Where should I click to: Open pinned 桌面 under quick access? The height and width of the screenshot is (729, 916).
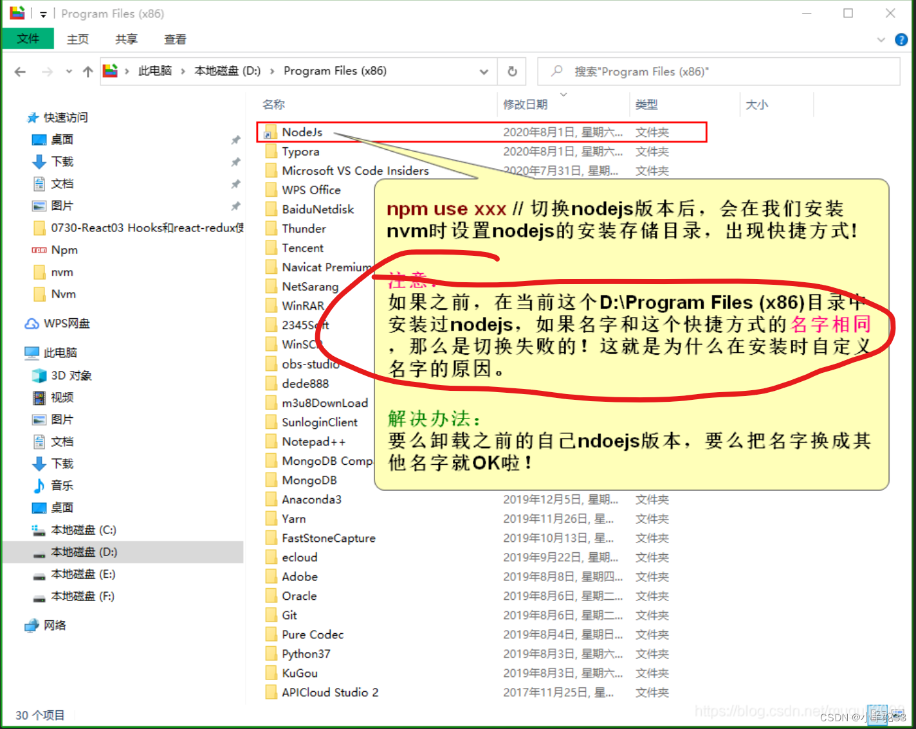click(x=62, y=139)
